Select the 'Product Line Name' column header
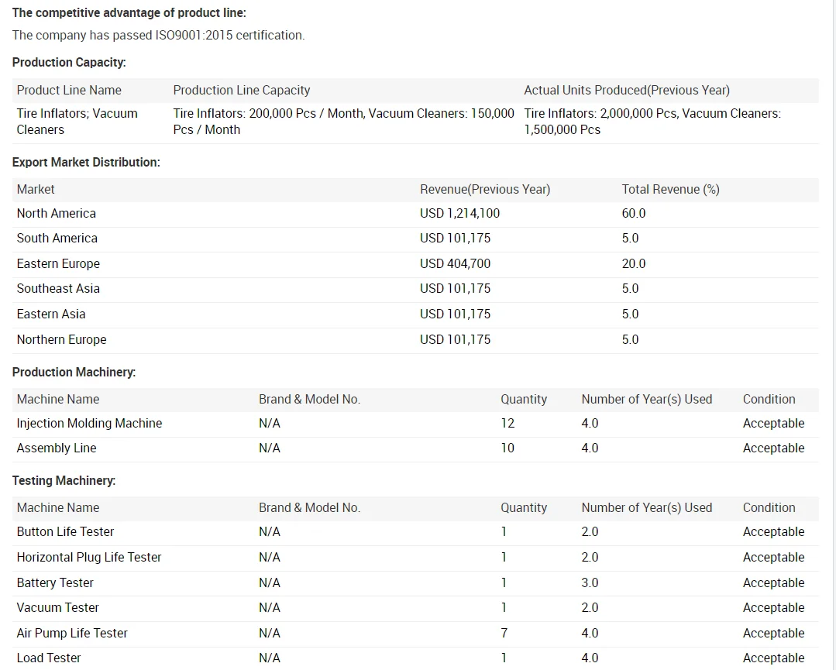Image resolution: width=836 pixels, height=670 pixels. pyautogui.click(x=69, y=90)
